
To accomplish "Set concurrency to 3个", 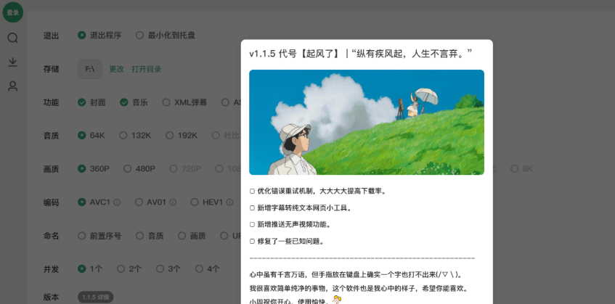I will pyautogui.click(x=168, y=268).
